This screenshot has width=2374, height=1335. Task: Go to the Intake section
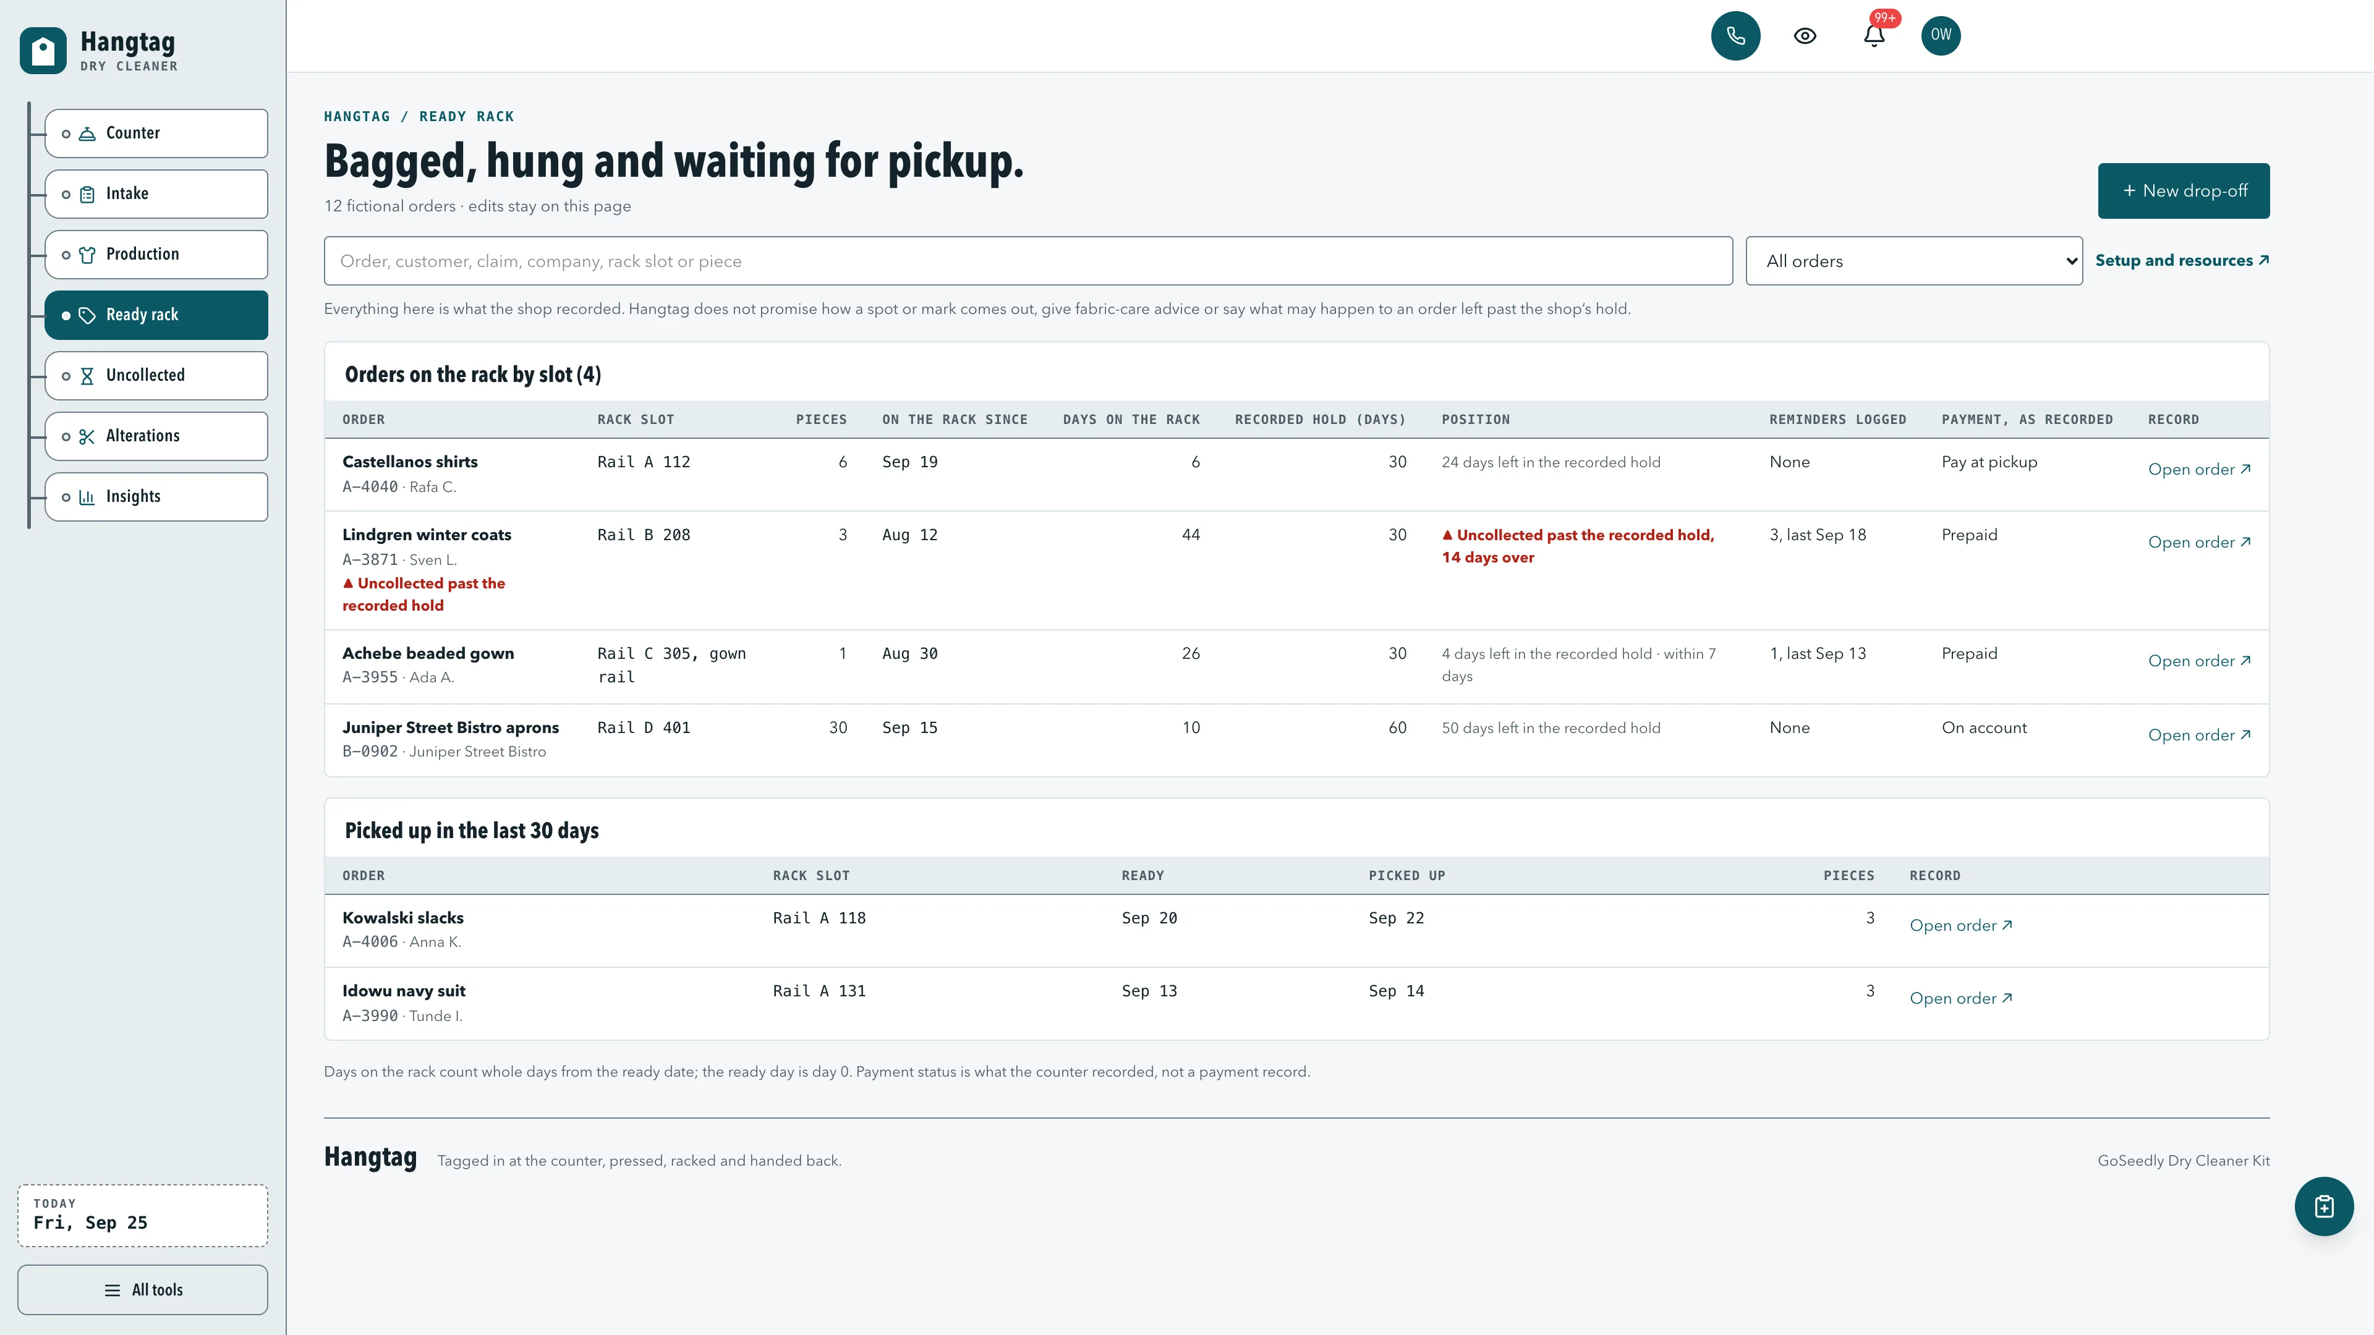(156, 193)
